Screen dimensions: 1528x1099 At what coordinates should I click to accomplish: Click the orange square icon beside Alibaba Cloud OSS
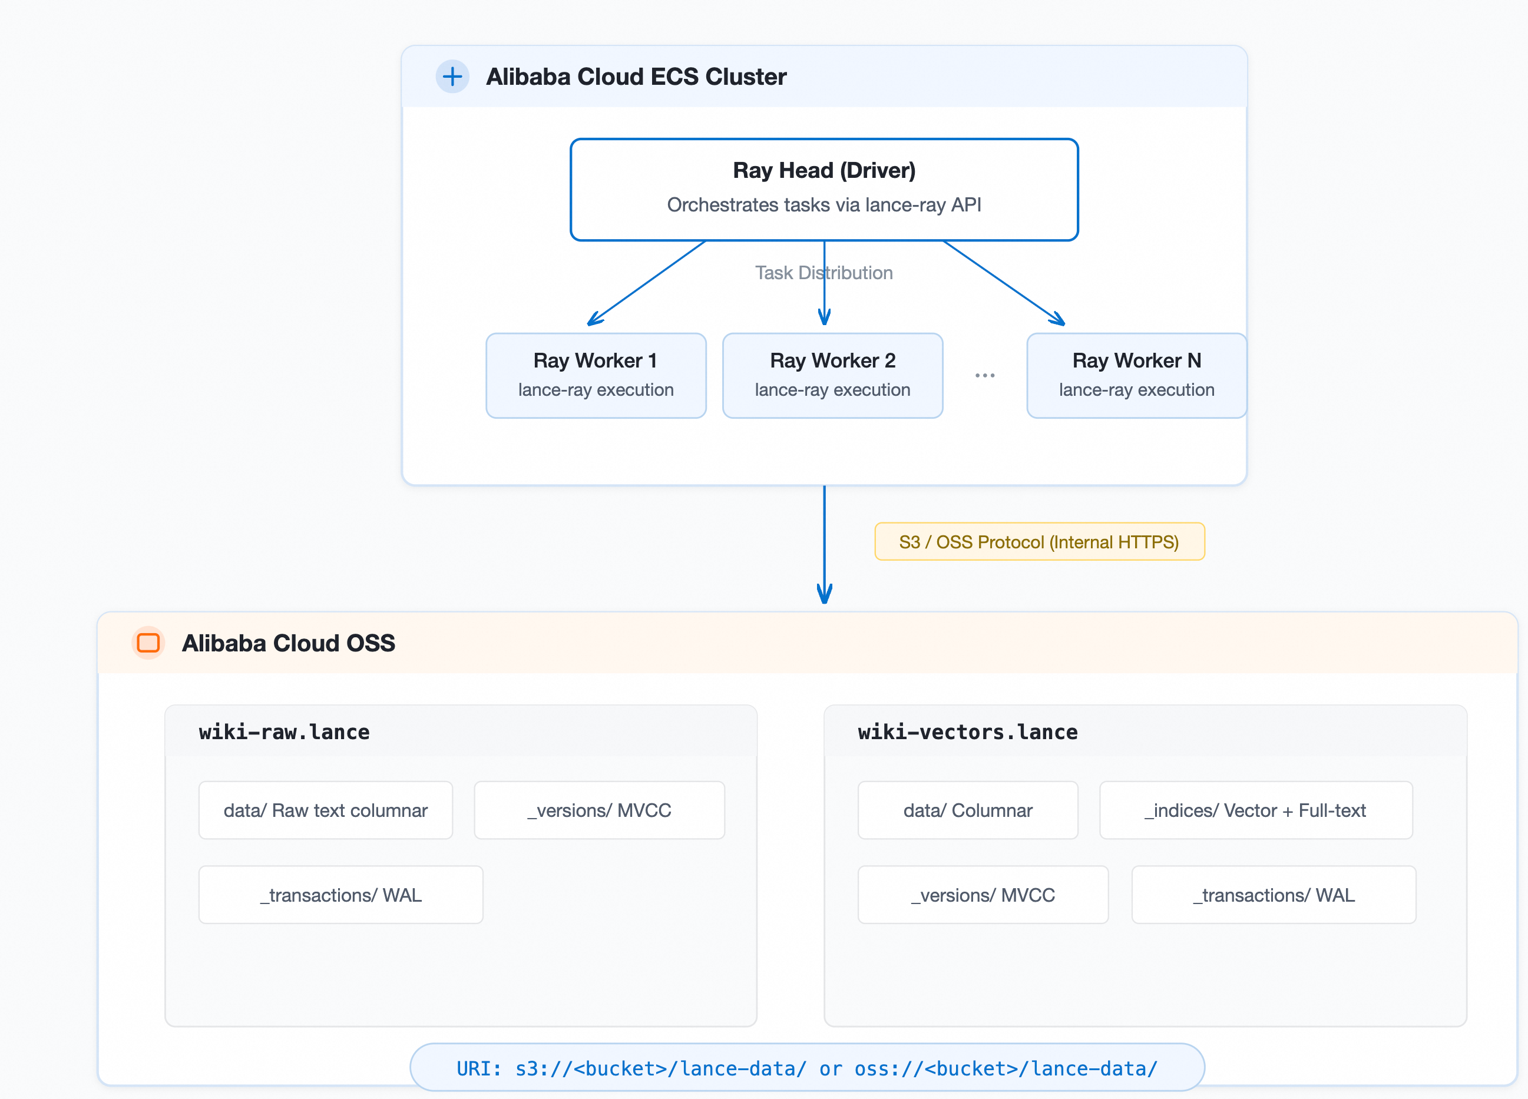click(148, 643)
